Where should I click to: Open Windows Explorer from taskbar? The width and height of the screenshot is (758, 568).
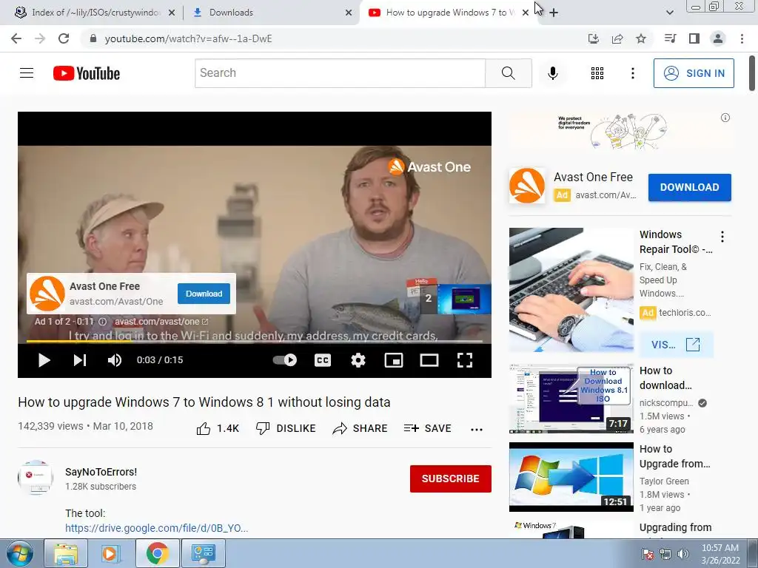point(66,553)
